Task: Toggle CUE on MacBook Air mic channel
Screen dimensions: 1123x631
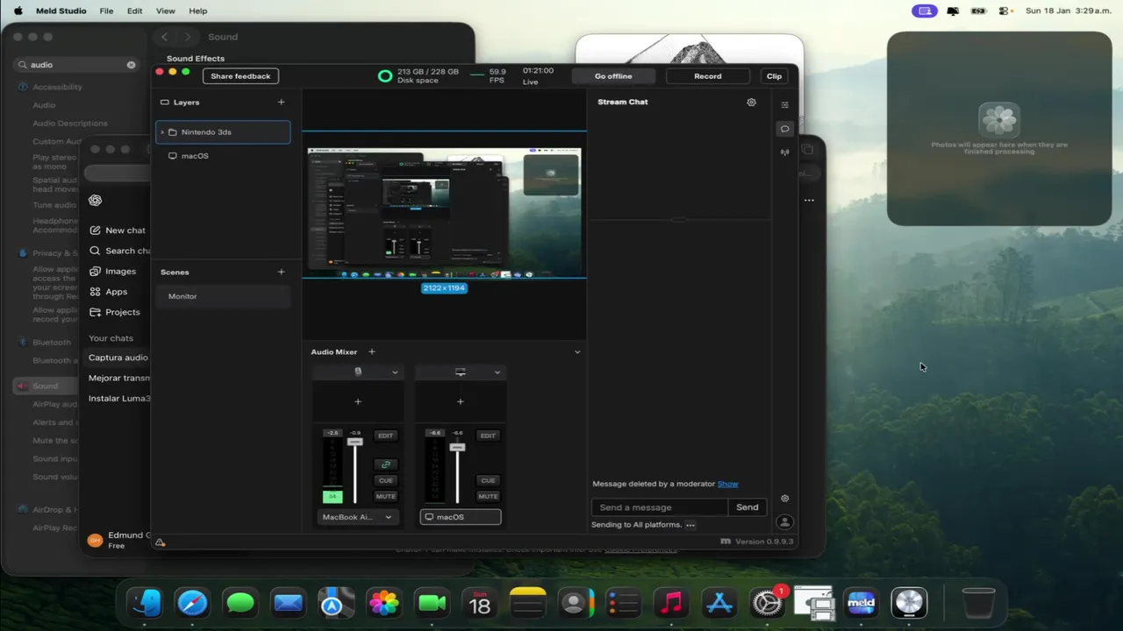Action: coord(385,480)
